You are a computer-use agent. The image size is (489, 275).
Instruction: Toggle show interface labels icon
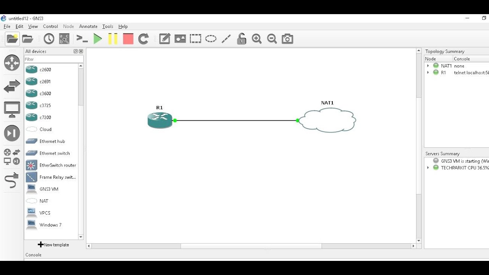point(64,39)
